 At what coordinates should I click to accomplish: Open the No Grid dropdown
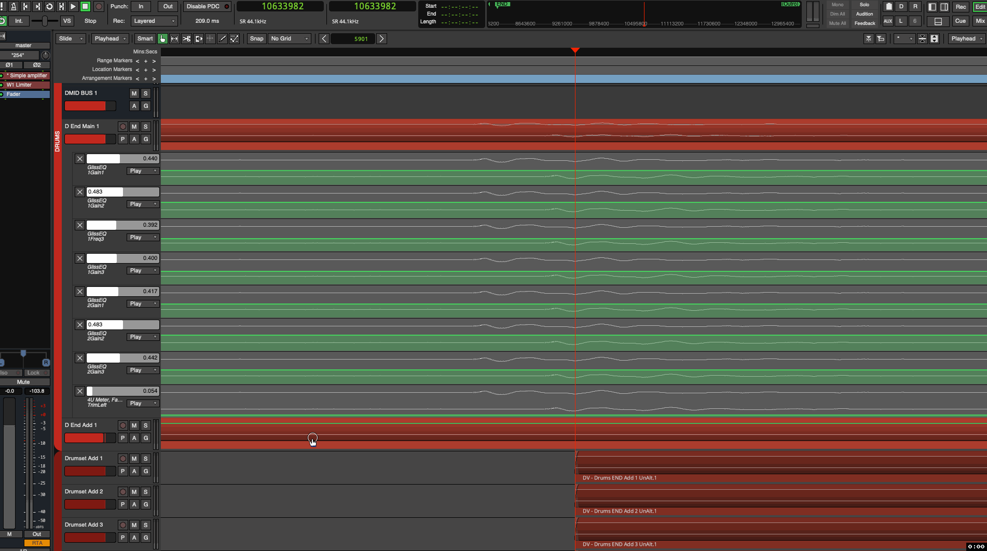click(289, 39)
